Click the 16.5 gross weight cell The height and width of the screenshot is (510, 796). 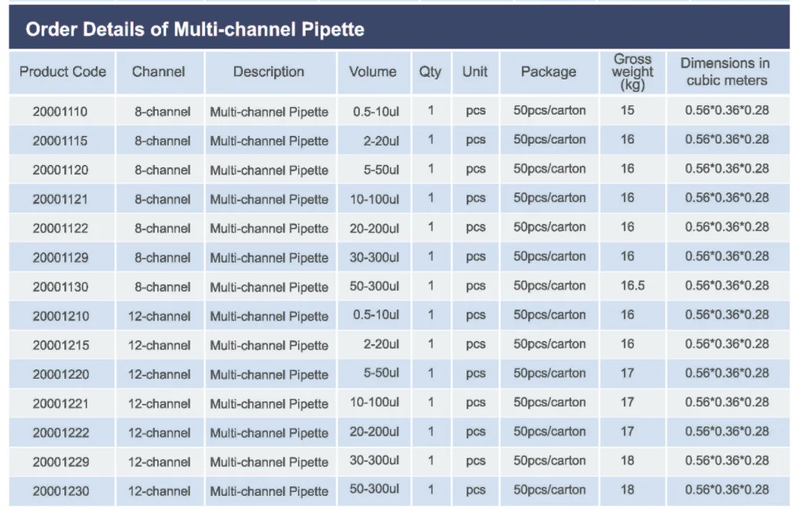pos(633,286)
